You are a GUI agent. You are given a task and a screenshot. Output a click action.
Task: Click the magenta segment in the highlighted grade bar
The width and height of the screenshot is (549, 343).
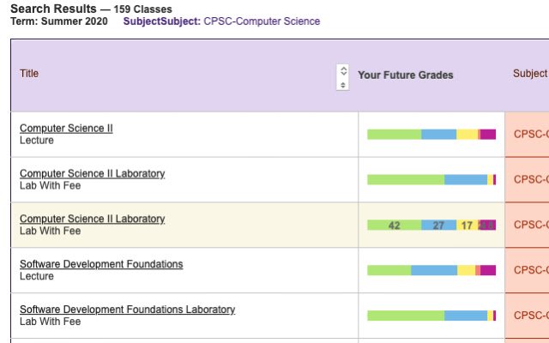(x=487, y=226)
